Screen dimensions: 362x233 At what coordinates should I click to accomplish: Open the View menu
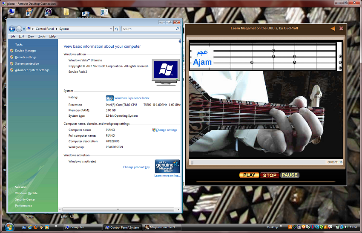tap(31, 36)
